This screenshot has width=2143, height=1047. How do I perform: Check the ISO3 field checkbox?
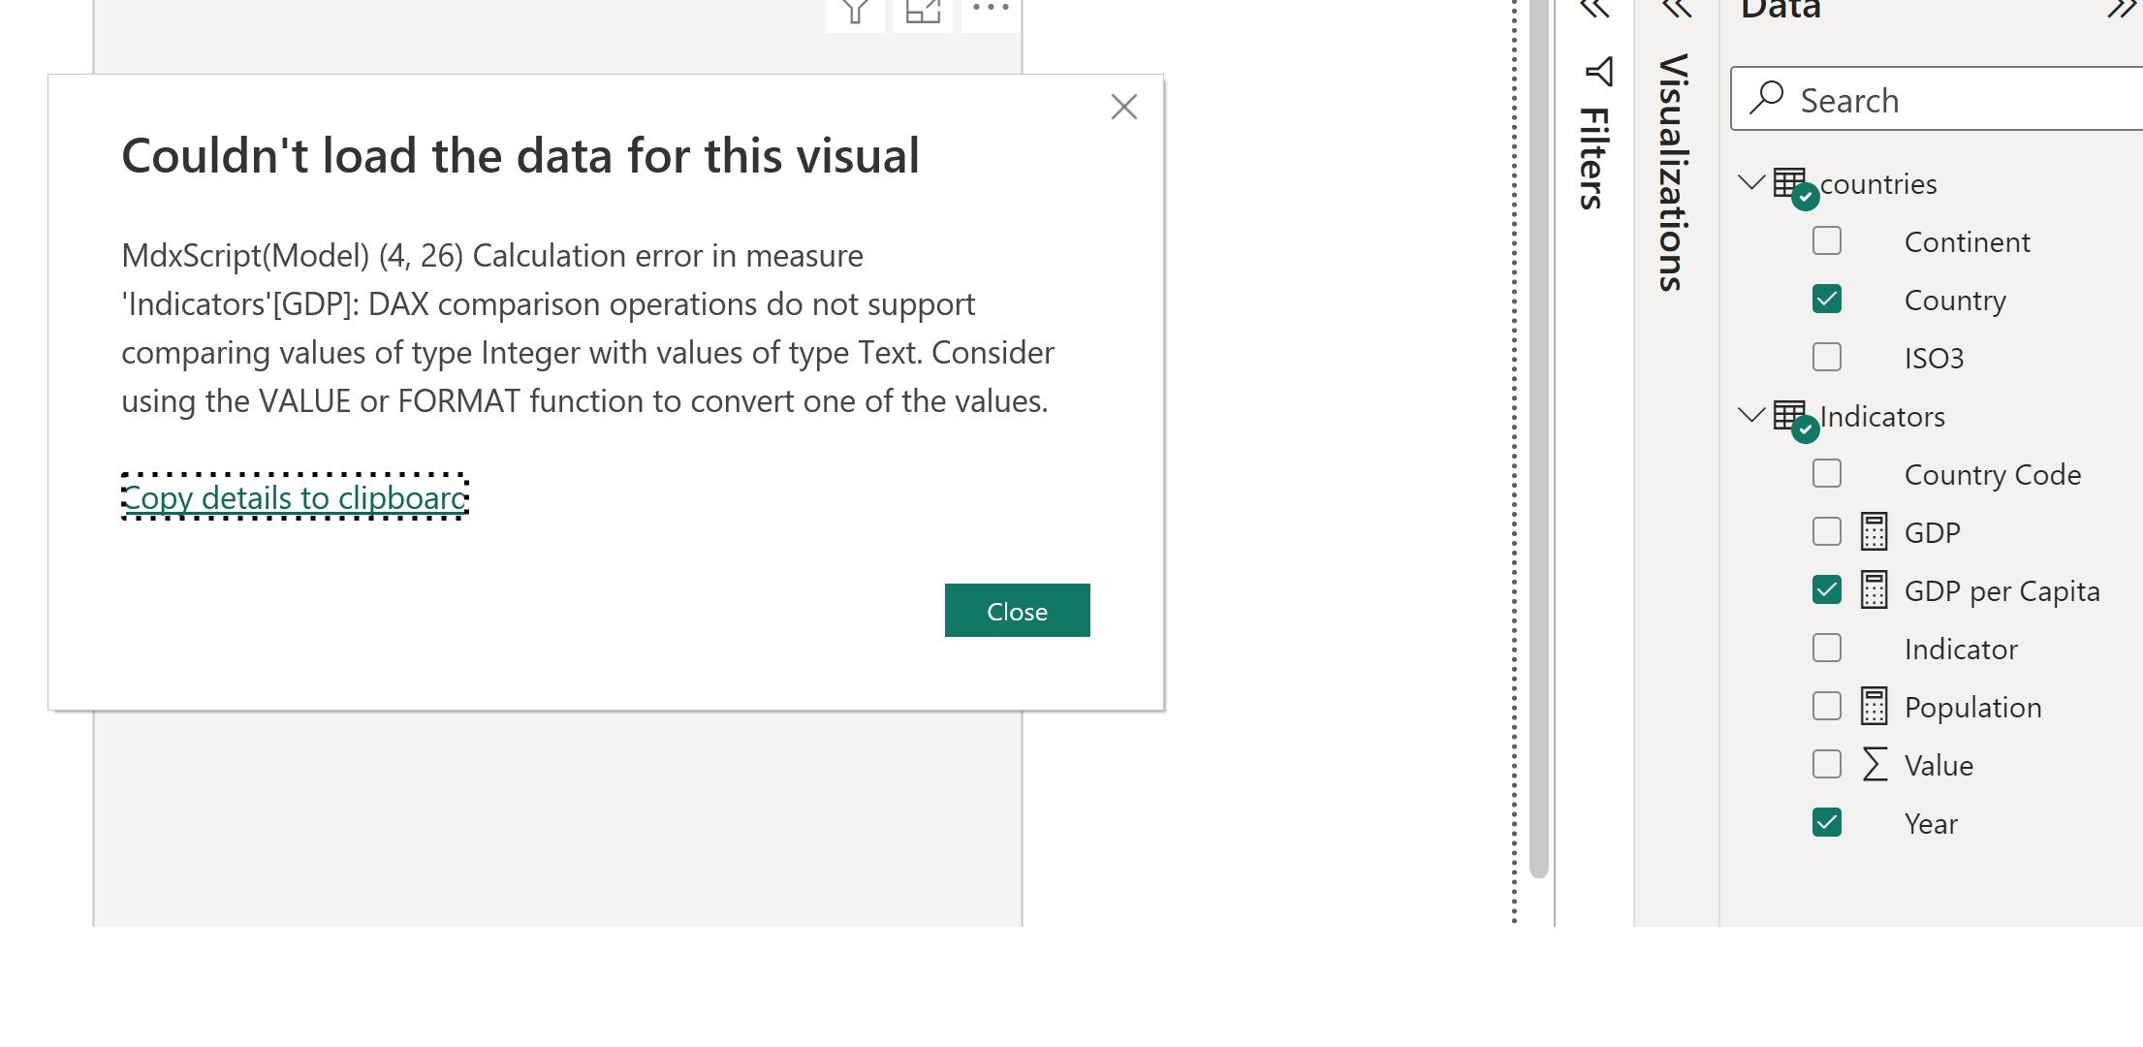pos(1827,357)
